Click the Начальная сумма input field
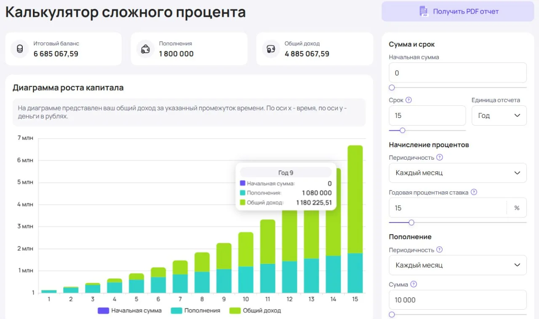This screenshot has height=319, width=539. (458, 73)
